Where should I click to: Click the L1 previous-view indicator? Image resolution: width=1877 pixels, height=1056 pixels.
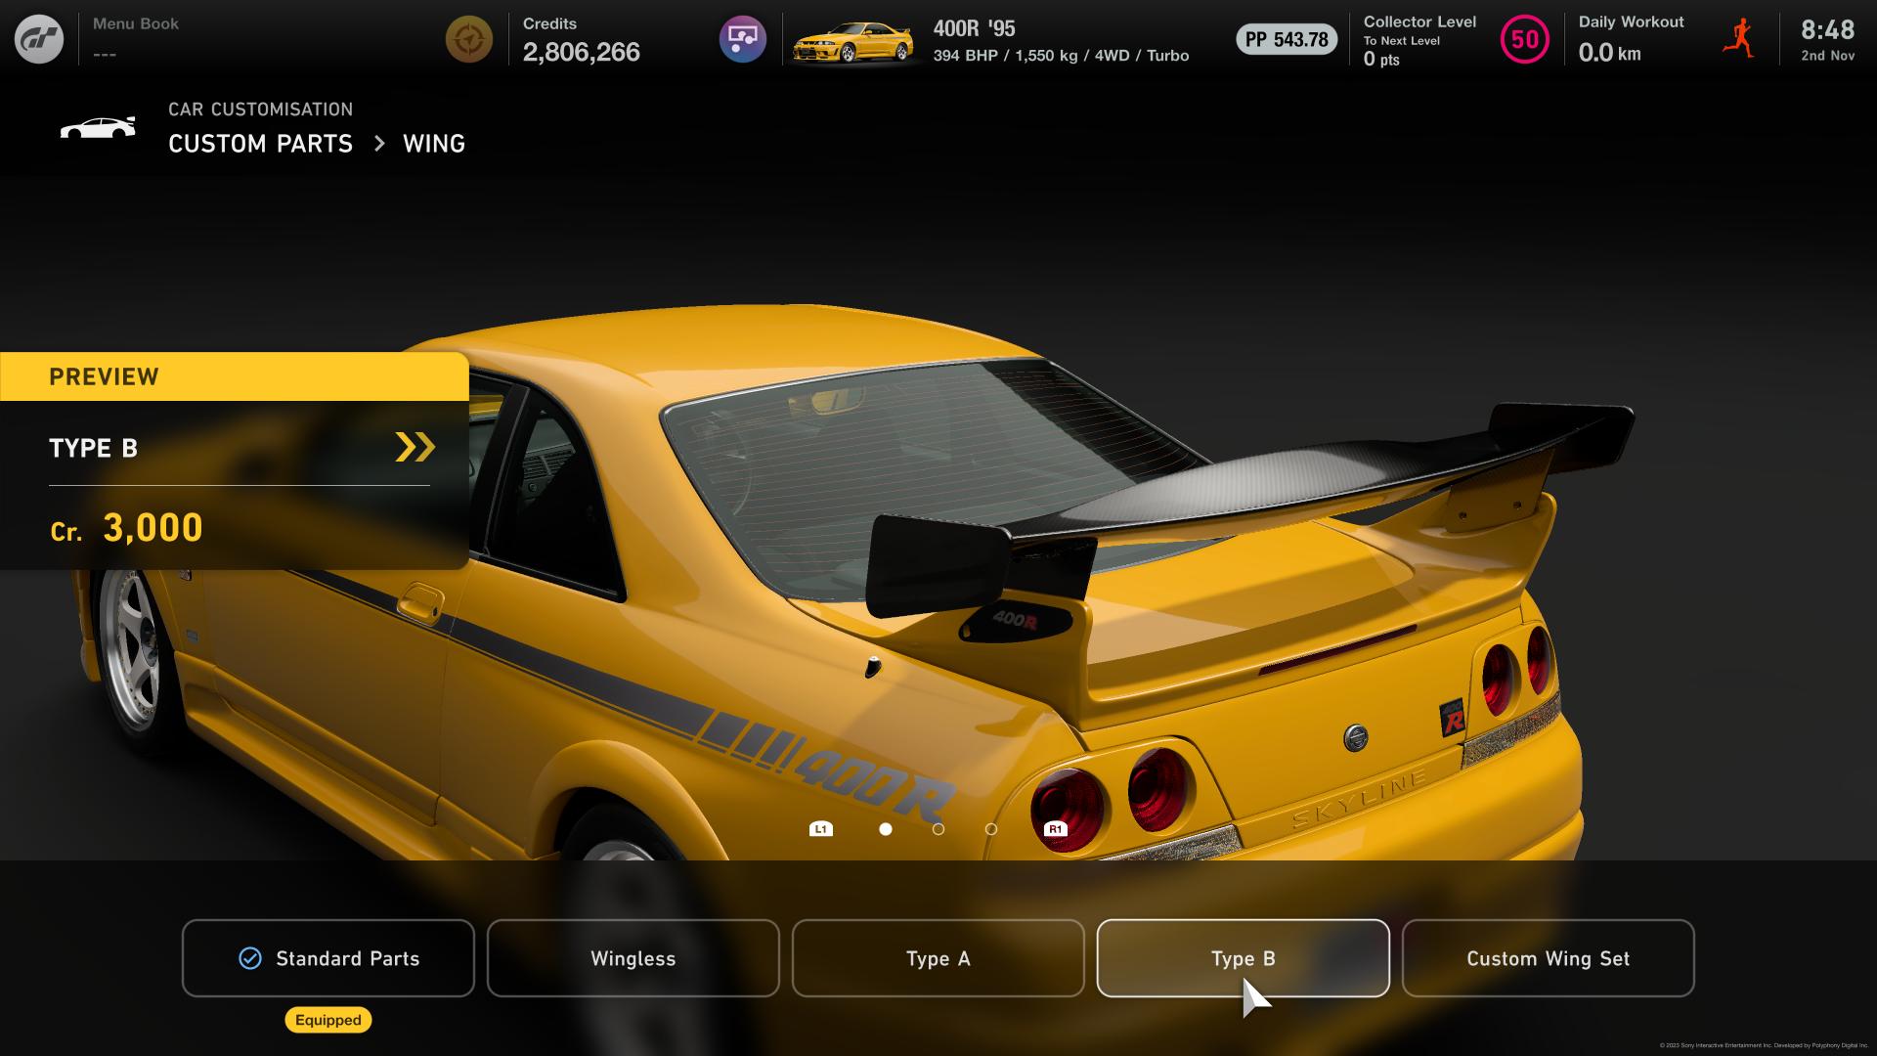click(x=821, y=829)
